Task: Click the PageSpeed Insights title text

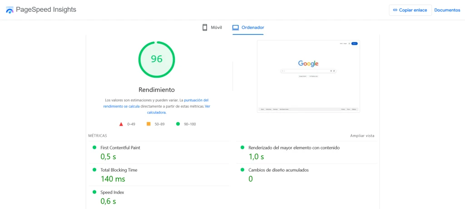Action: click(46, 10)
